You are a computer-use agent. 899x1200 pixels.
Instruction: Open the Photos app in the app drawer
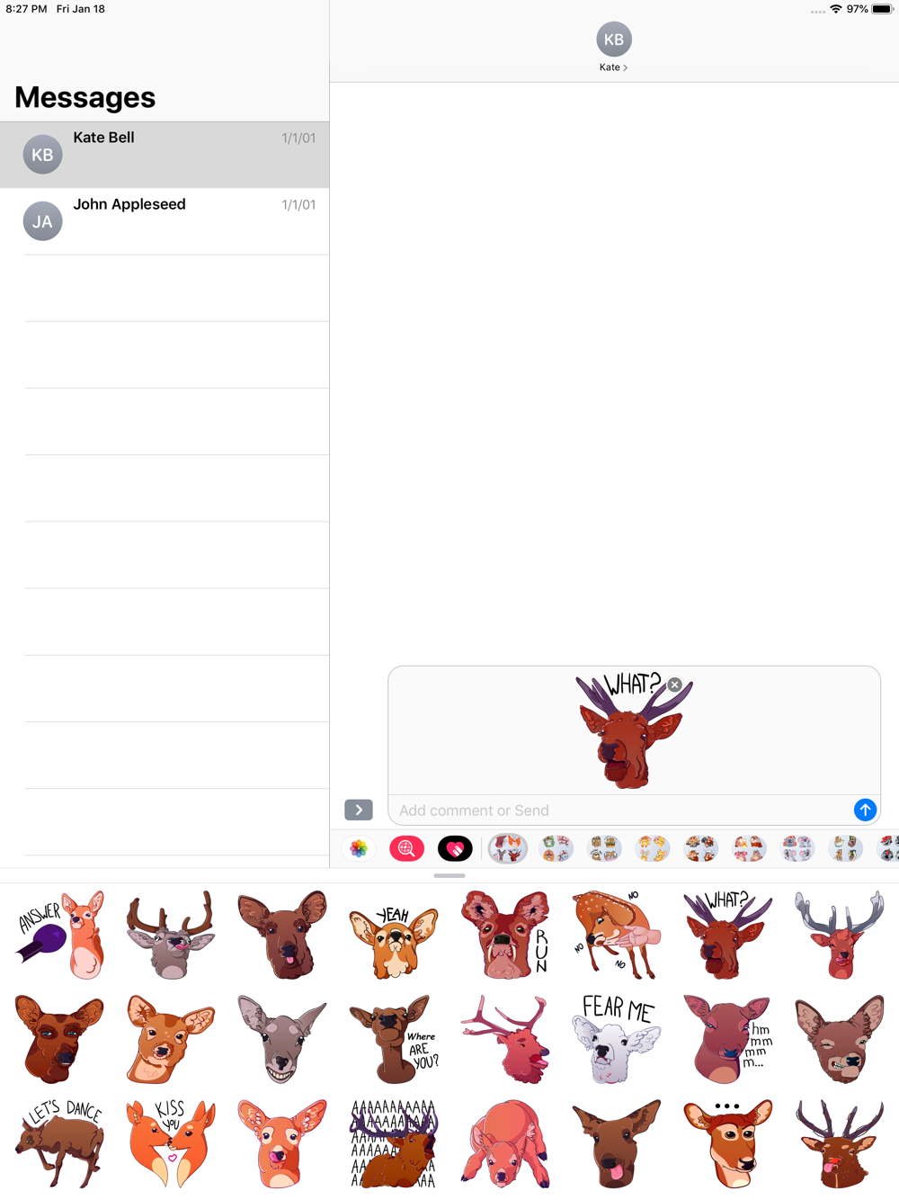[359, 848]
